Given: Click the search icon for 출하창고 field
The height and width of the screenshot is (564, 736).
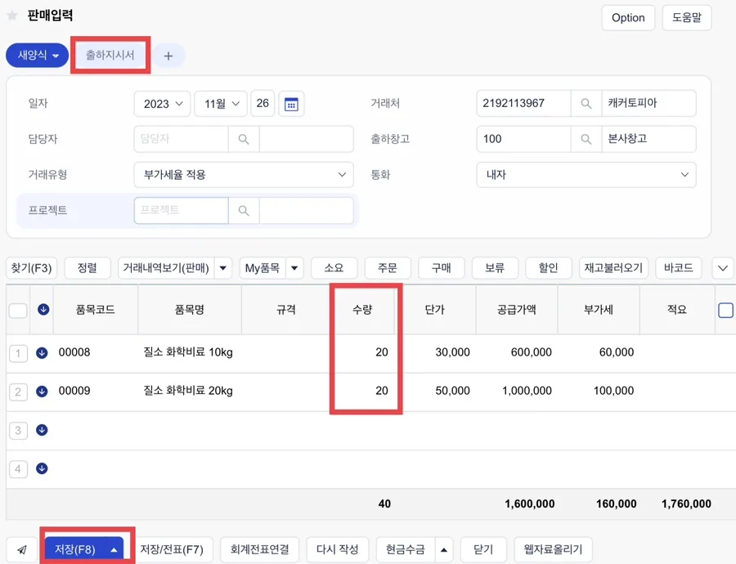Looking at the screenshot, I should pyautogui.click(x=586, y=139).
